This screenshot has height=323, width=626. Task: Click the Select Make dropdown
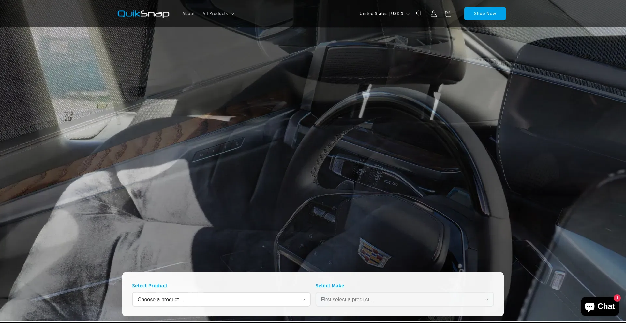(405, 299)
